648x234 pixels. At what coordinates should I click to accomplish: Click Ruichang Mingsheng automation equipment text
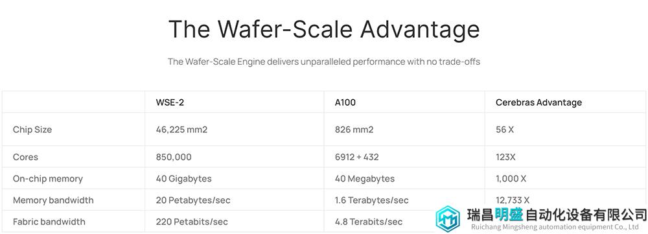tap(555, 227)
